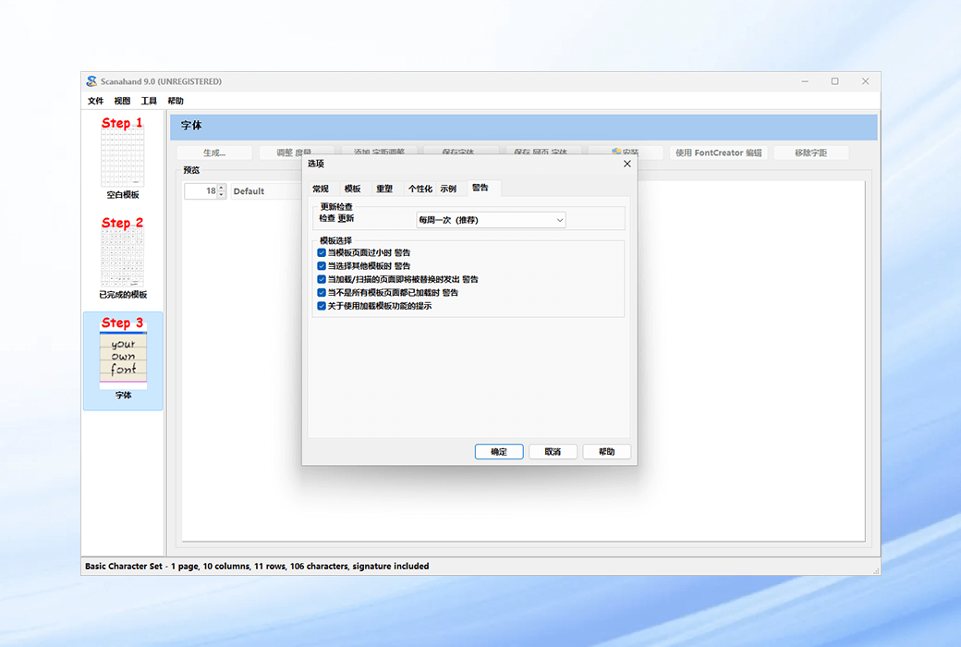Select the Step 1 空白模板 thumbnail
This screenshot has width=961, height=647.
pos(123,158)
